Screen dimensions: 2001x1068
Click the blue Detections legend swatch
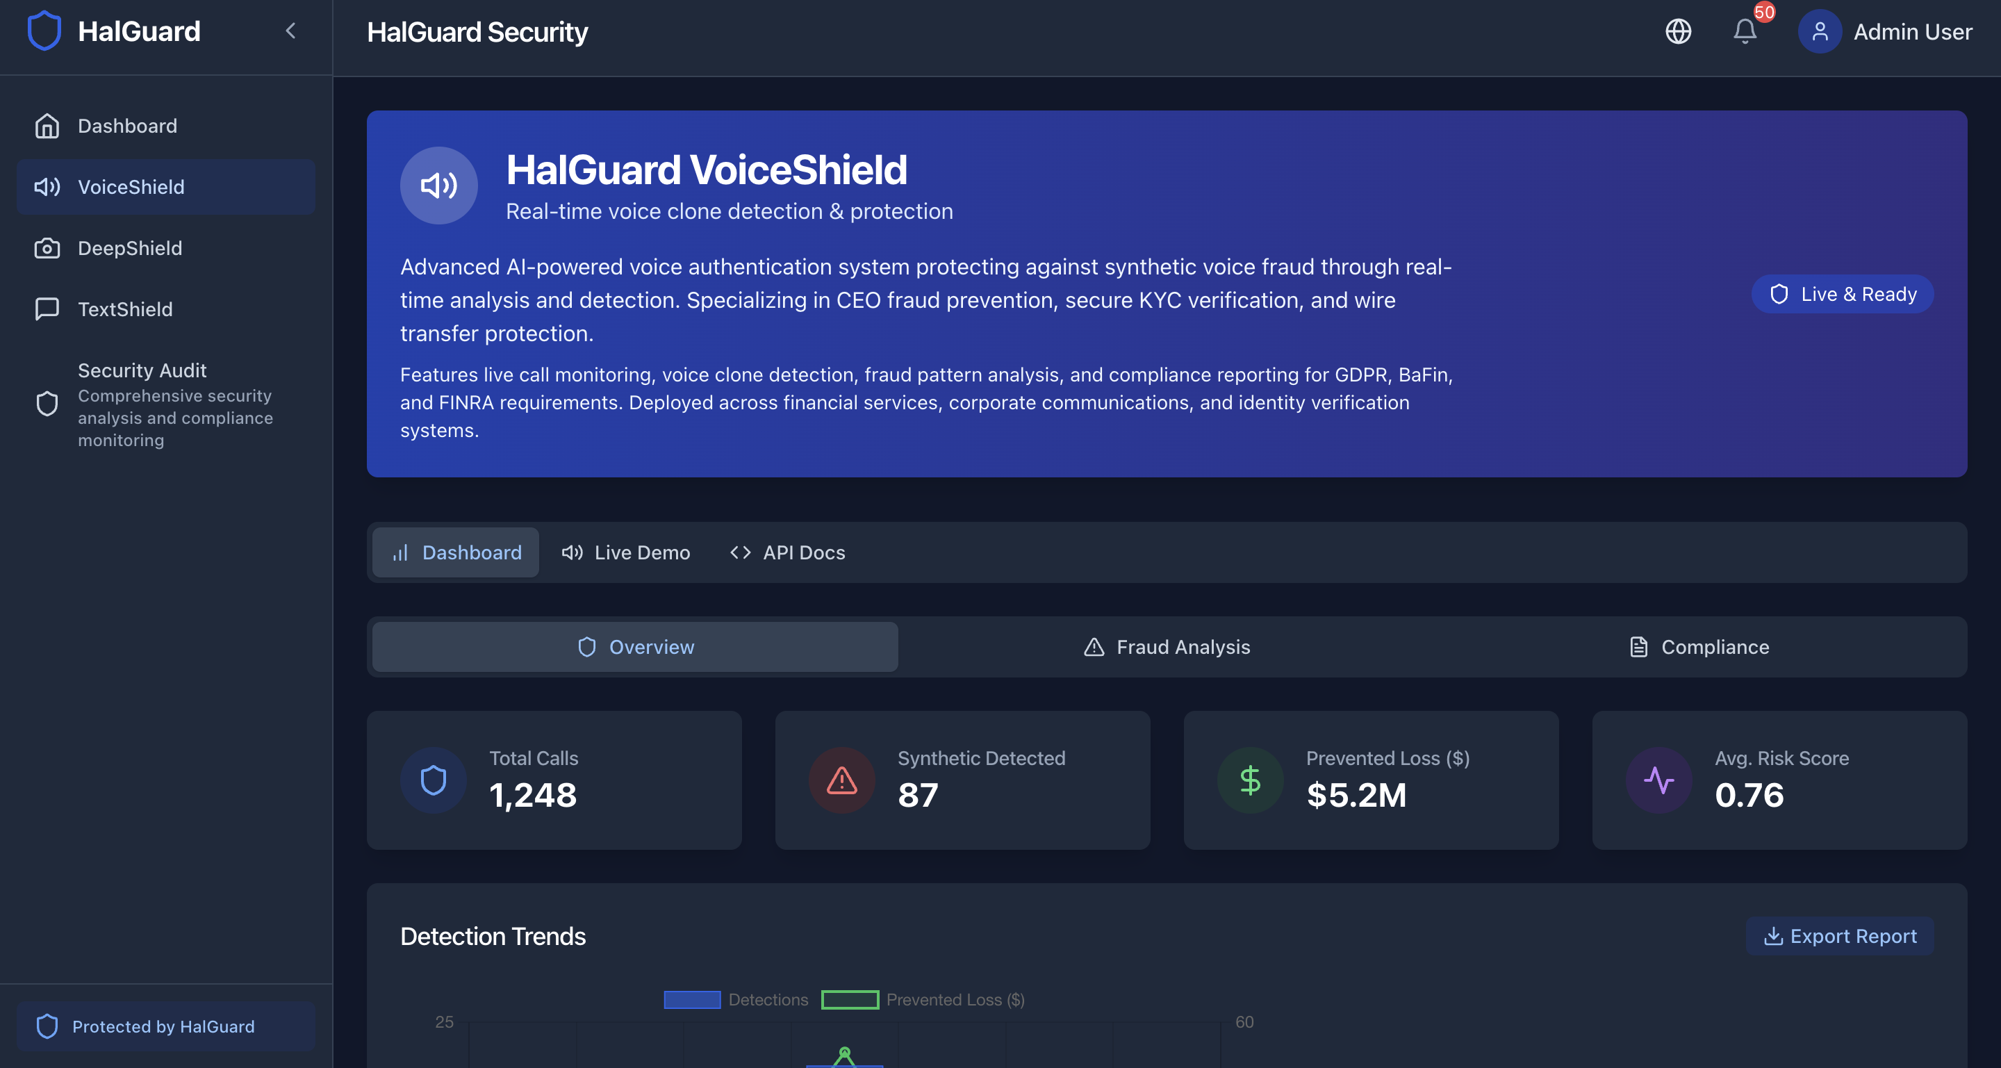(x=691, y=1000)
